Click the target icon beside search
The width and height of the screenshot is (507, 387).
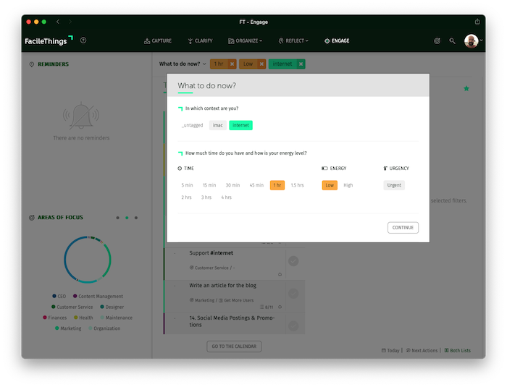pyautogui.click(x=437, y=41)
